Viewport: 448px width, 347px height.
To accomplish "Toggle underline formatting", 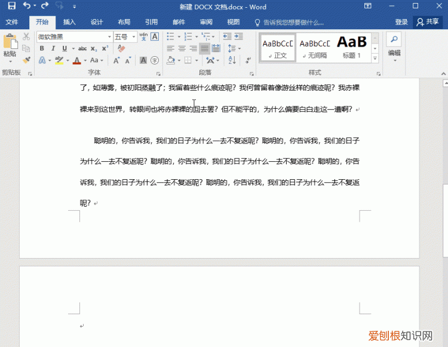I will (x=65, y=48).
